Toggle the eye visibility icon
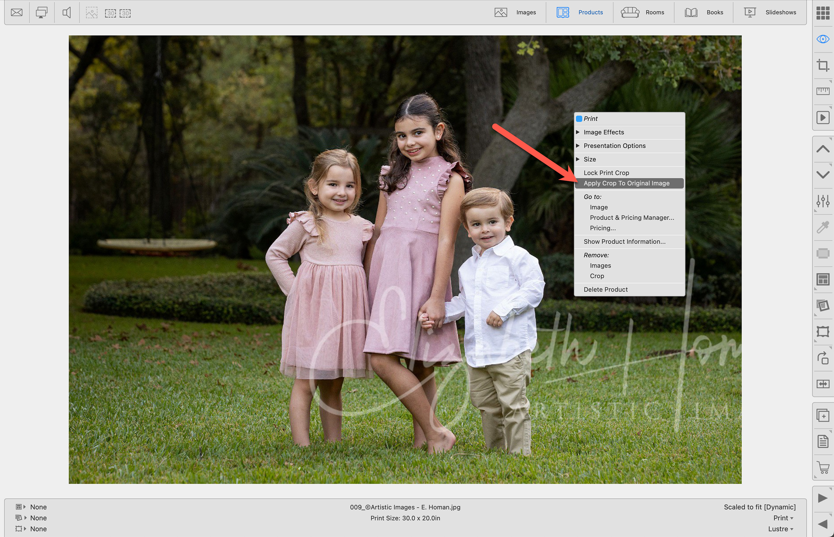Viewport: 834px width, 537px height. pyautogui.click(x=822, y=39)
